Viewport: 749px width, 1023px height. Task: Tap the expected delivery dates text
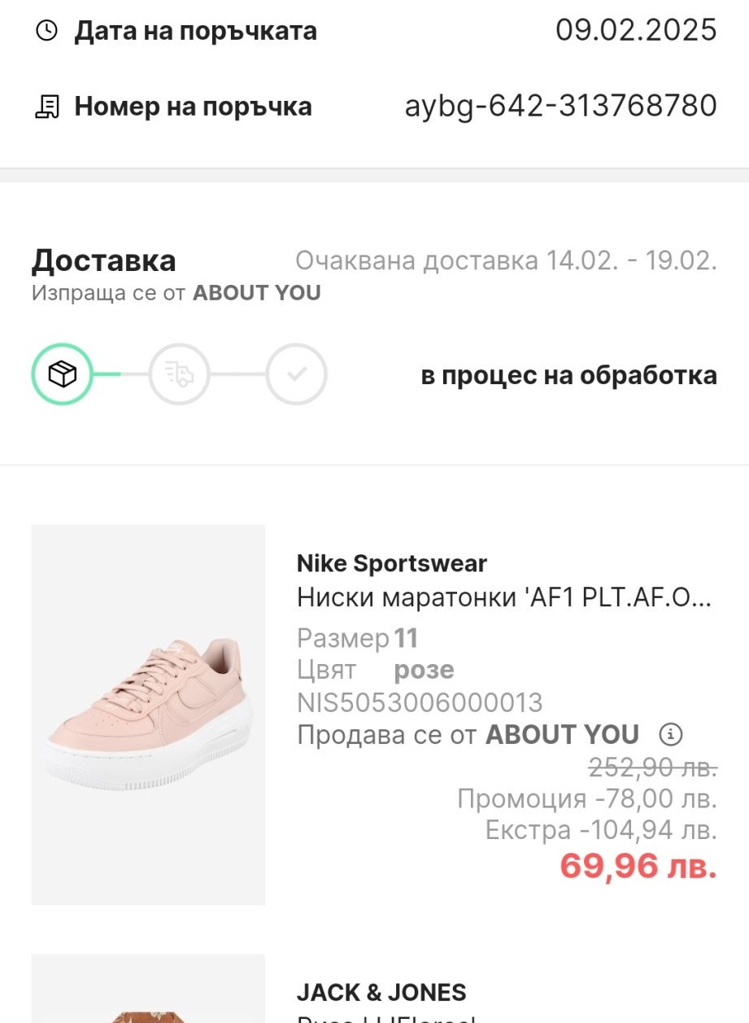click(506, 260)
